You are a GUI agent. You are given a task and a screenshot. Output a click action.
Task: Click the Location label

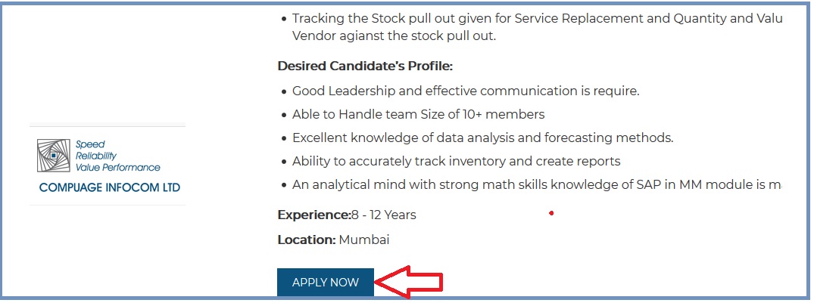306,240
